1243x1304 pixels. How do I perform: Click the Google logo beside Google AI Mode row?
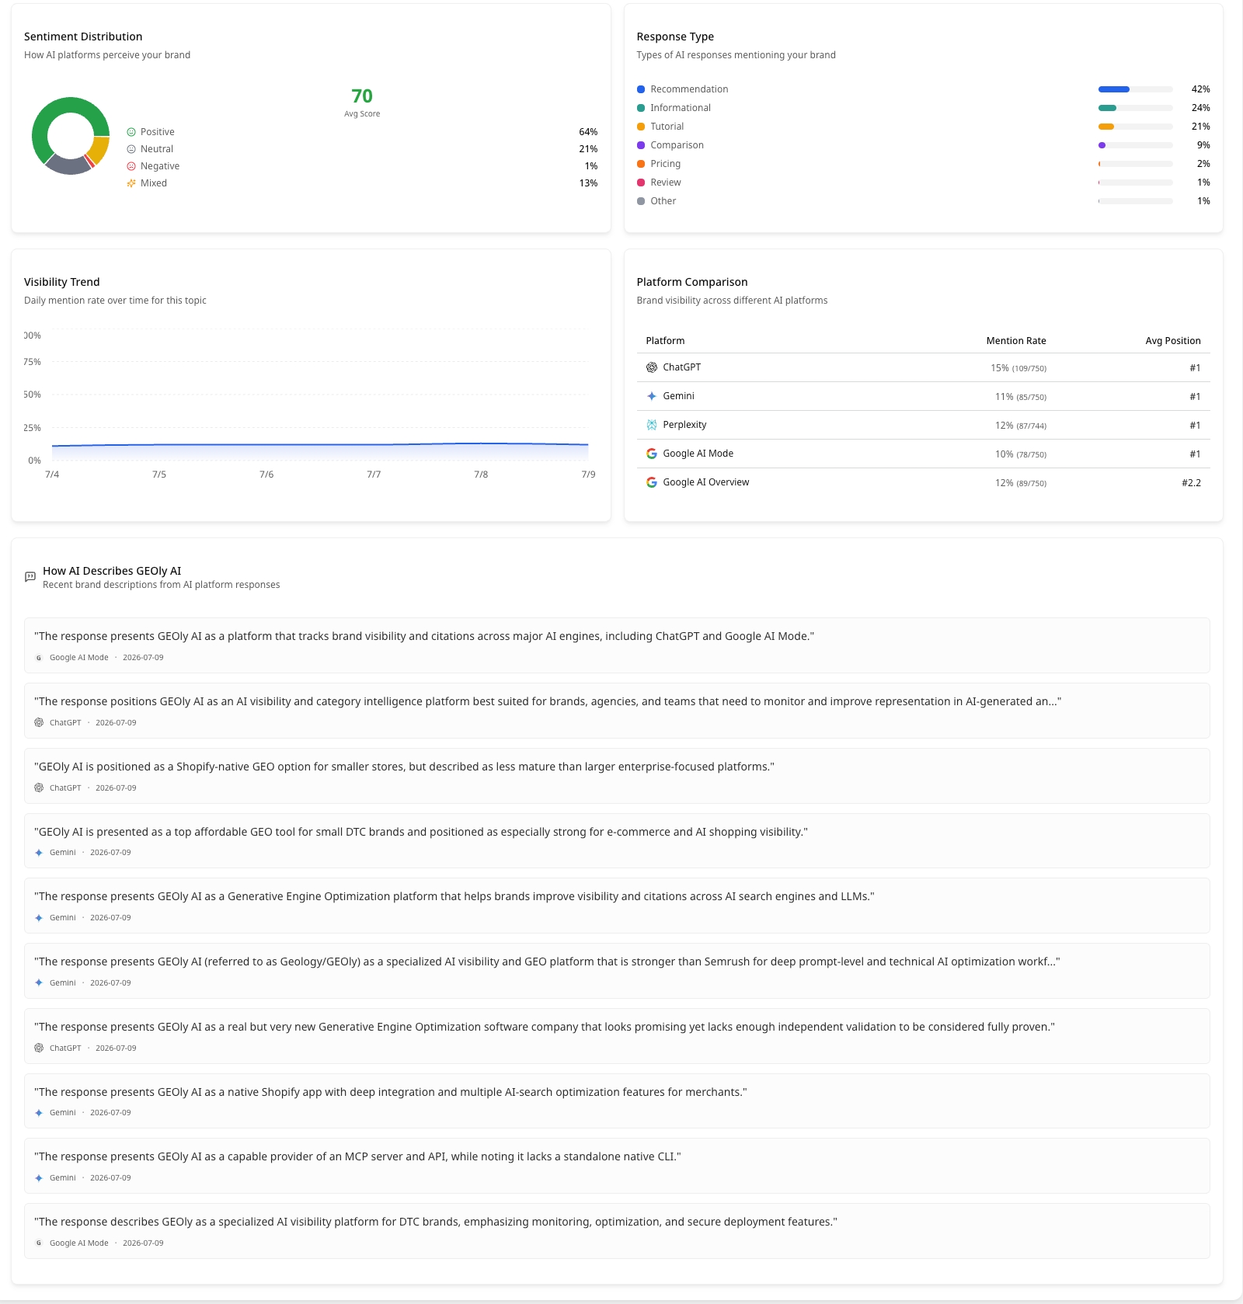652,454
